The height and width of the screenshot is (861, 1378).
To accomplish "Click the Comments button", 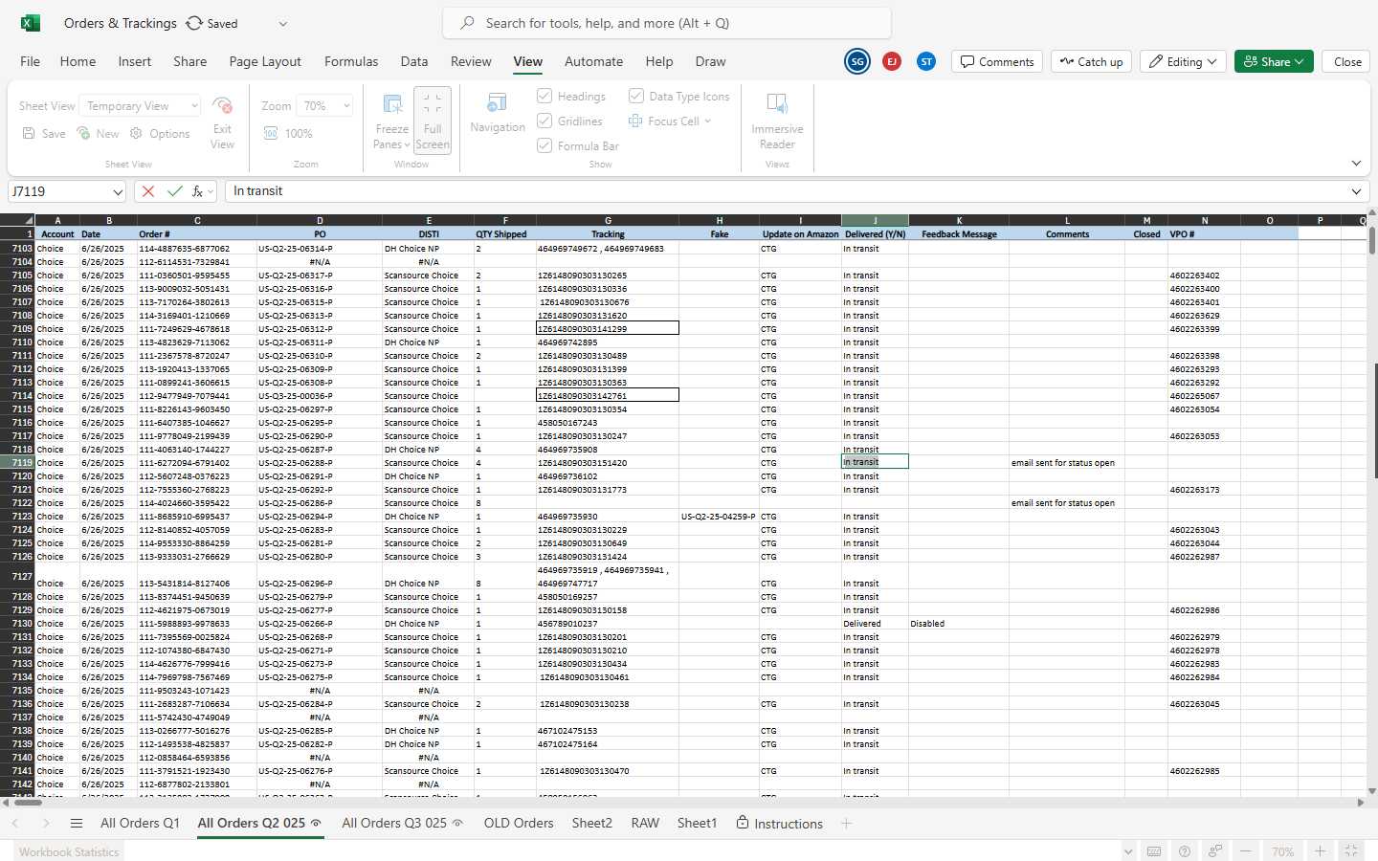I will 997,61.
